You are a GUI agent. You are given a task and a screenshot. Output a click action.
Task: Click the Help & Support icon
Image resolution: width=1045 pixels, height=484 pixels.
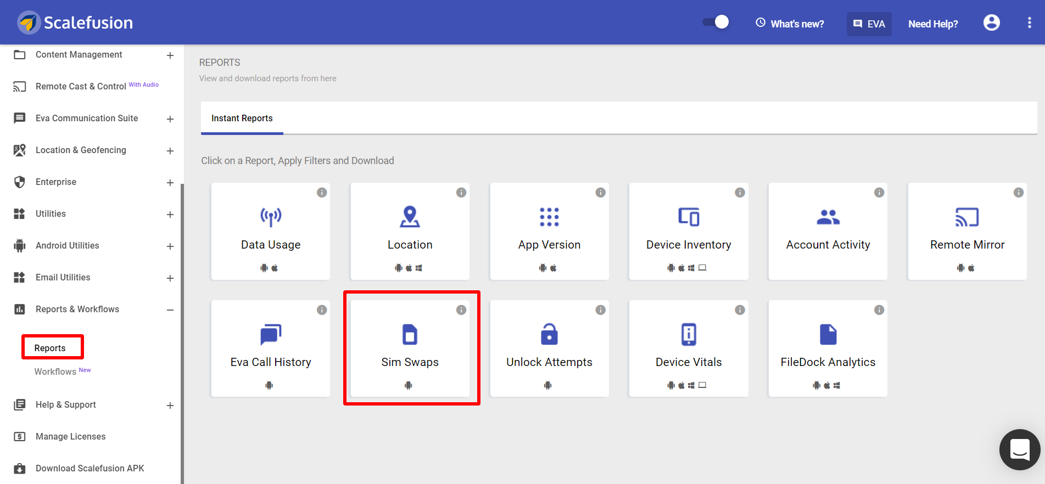click(20, 404)
